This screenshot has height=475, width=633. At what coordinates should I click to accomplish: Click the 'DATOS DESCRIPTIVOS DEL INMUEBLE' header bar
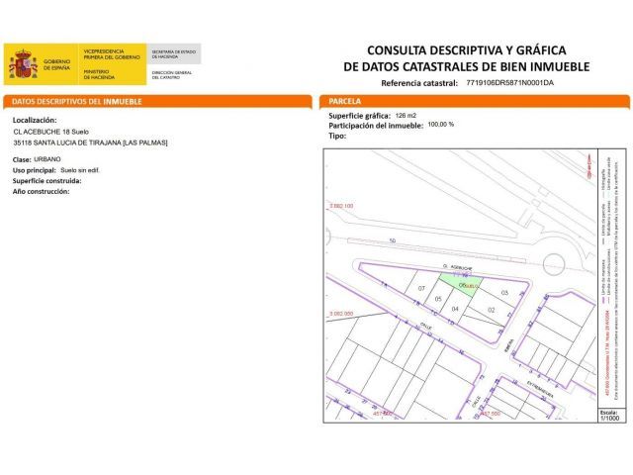pyautogui.click(x=157, y=101)
